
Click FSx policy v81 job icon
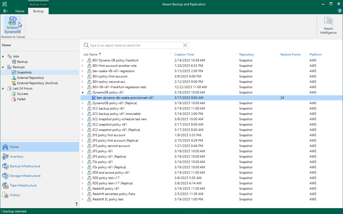click(x=89, y=162)
